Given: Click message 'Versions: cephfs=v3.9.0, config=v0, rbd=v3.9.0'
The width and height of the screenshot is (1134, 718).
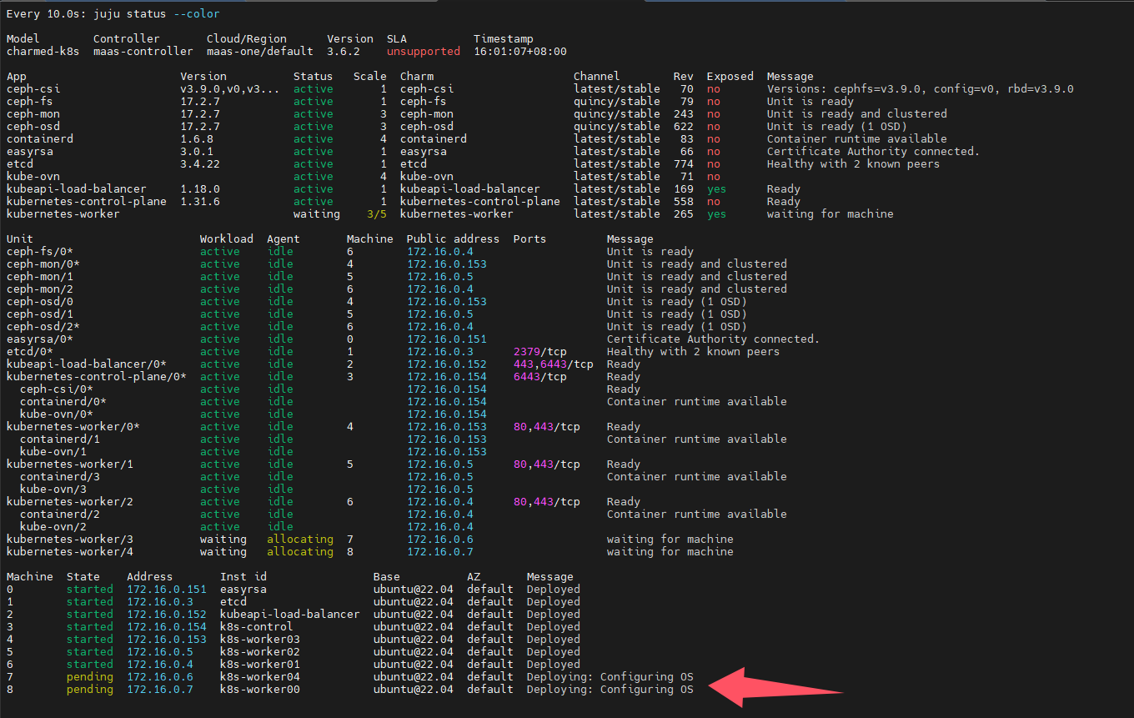Looking at the screenshot, I should (x=921, y=89).
